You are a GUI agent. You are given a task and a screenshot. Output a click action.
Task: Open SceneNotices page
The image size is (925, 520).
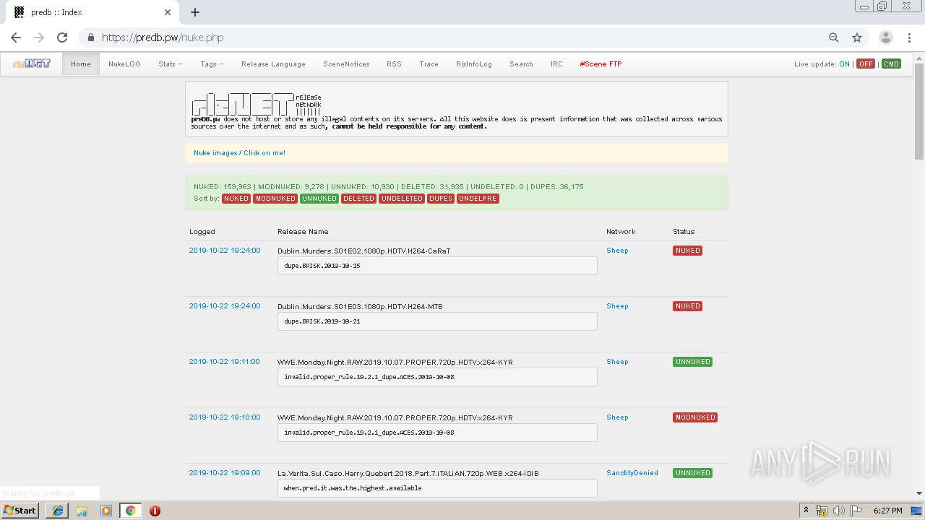346,64
